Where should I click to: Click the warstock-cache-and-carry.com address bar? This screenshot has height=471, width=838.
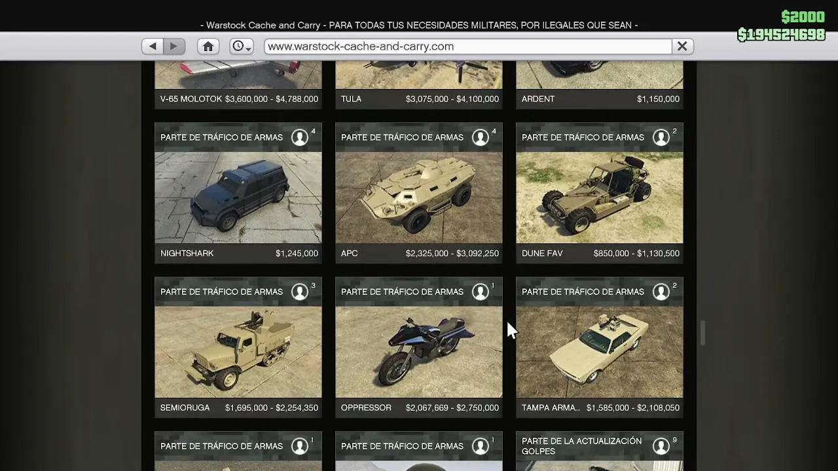tap(468, 46)
